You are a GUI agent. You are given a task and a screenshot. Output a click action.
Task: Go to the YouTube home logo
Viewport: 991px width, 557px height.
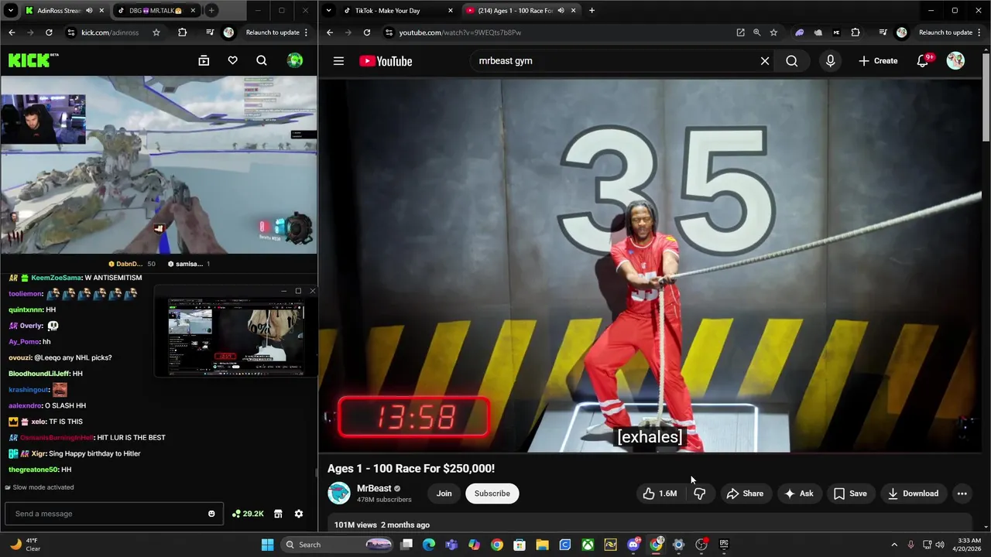pos(386,61)
